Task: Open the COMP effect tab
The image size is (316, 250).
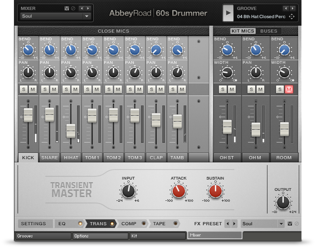Action: [129, 224]
